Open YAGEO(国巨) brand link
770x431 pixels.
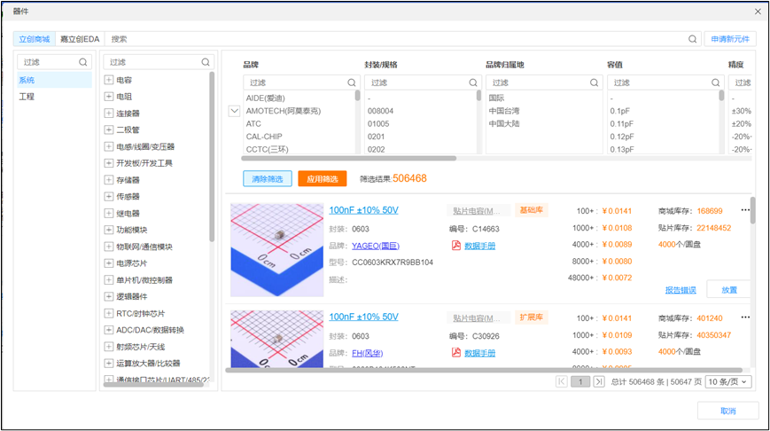click(376, 246)
